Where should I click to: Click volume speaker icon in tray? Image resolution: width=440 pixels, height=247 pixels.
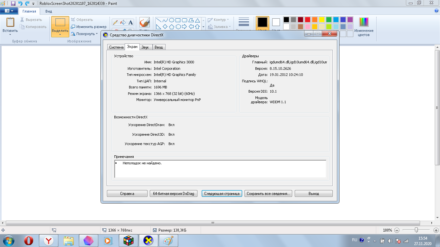[x=390, y=241]
